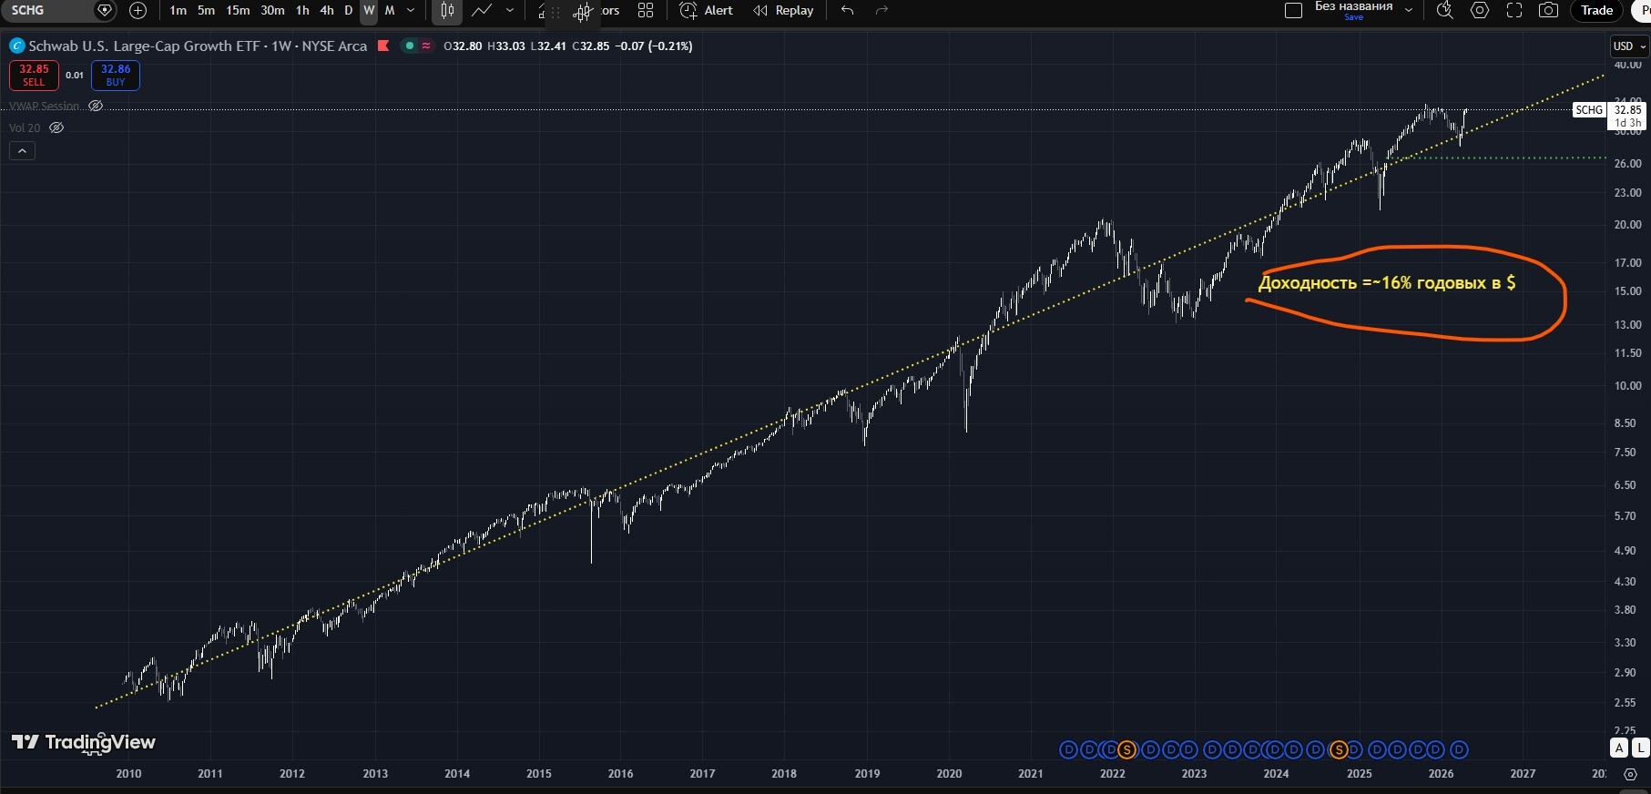The width and height of the screenshot is (1651, 794).
Task: Take a chart snapshot with the camera
Action: pos(1548,10)
